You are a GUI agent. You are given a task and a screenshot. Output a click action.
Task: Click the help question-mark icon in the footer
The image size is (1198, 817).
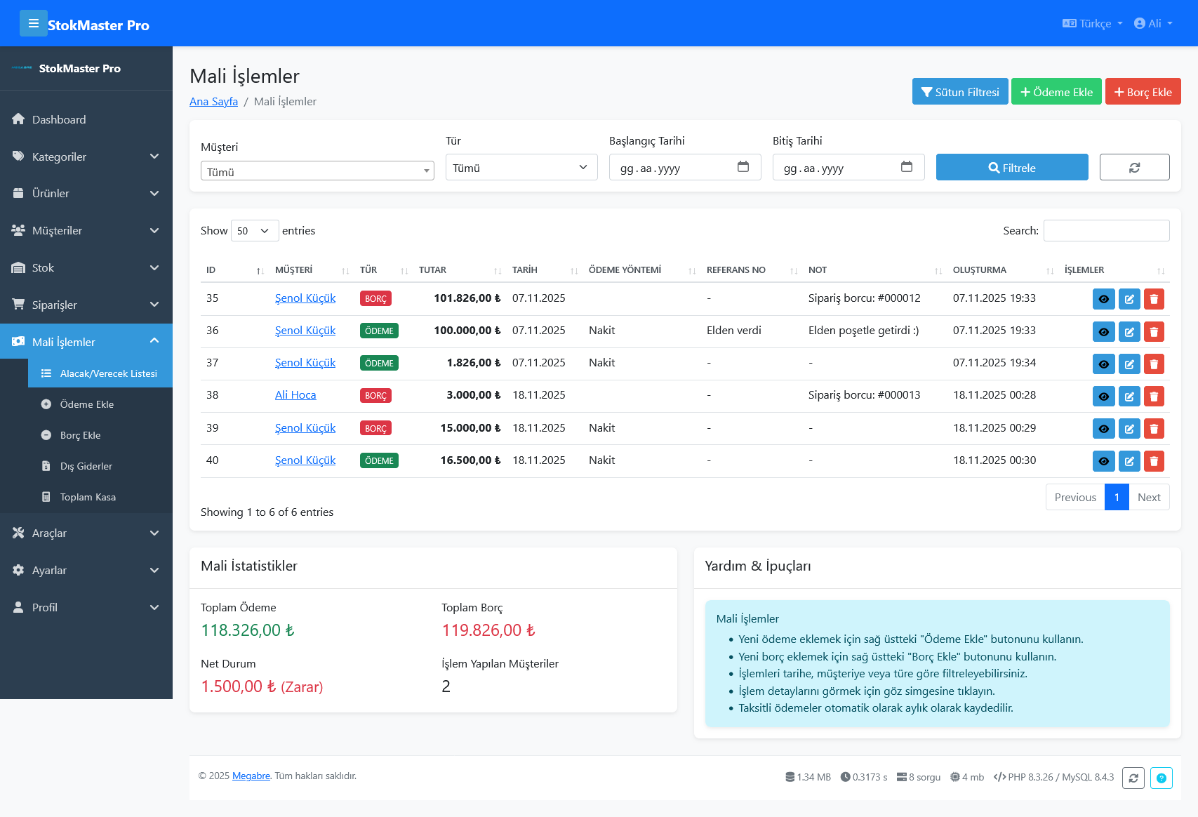pyautogui.click(x=1161, y=778)
